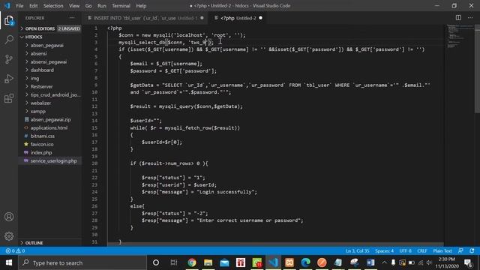
Task: Open editor More Actions ellipsis
Action: pyautogui.click(x=470, y=18)
